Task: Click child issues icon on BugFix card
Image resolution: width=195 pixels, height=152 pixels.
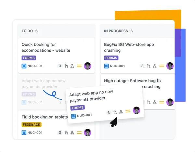Action: (x=155, y=66)
